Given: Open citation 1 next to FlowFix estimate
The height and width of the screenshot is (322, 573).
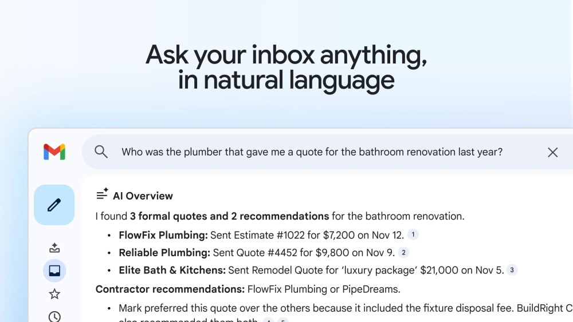Looking at the screenshot, I should tap(413, 234).
